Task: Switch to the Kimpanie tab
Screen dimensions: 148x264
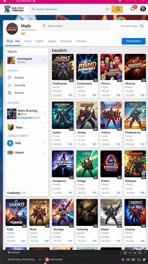Action: 66,41
